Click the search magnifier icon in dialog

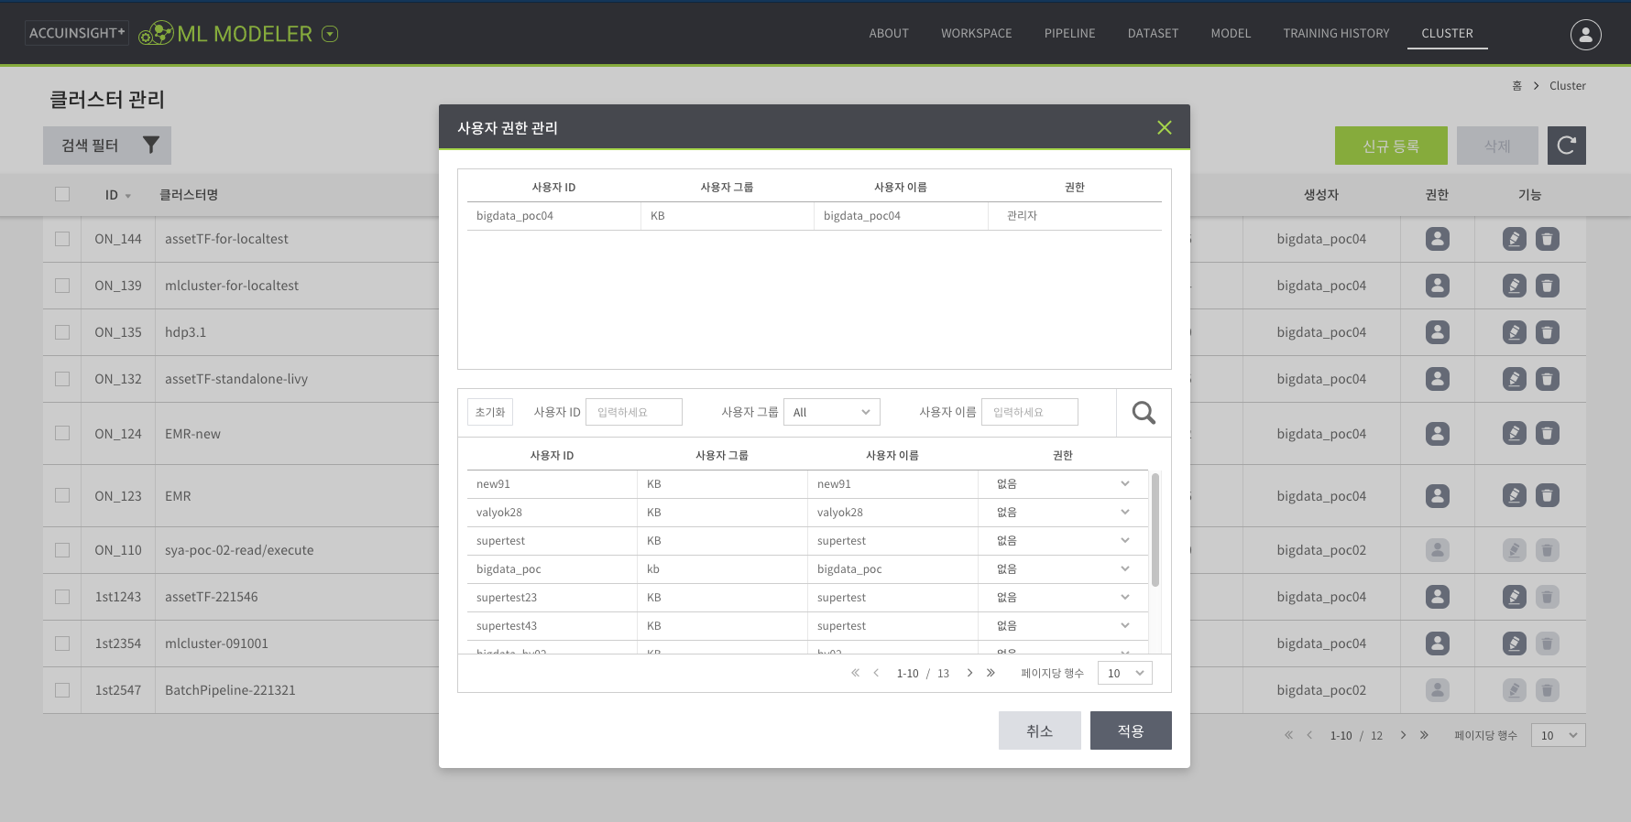1144,413
